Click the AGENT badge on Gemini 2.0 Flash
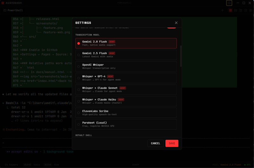 [x=112, y=42]
